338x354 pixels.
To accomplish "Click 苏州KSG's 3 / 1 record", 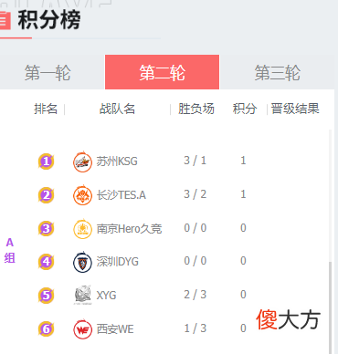I will click(195, 161).
